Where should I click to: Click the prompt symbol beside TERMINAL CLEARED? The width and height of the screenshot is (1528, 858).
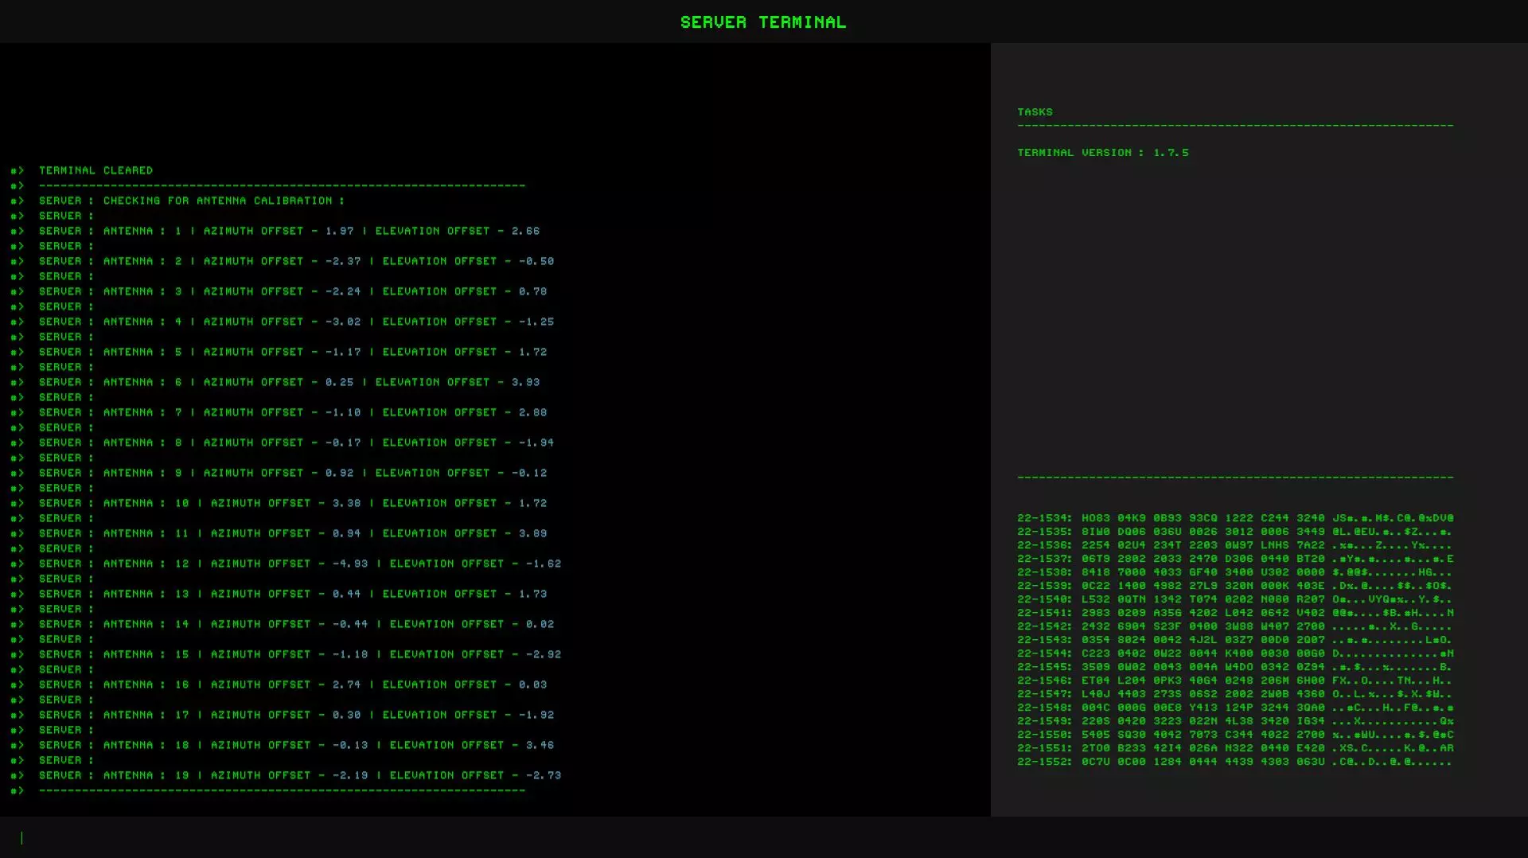click(x=18, y=170)
